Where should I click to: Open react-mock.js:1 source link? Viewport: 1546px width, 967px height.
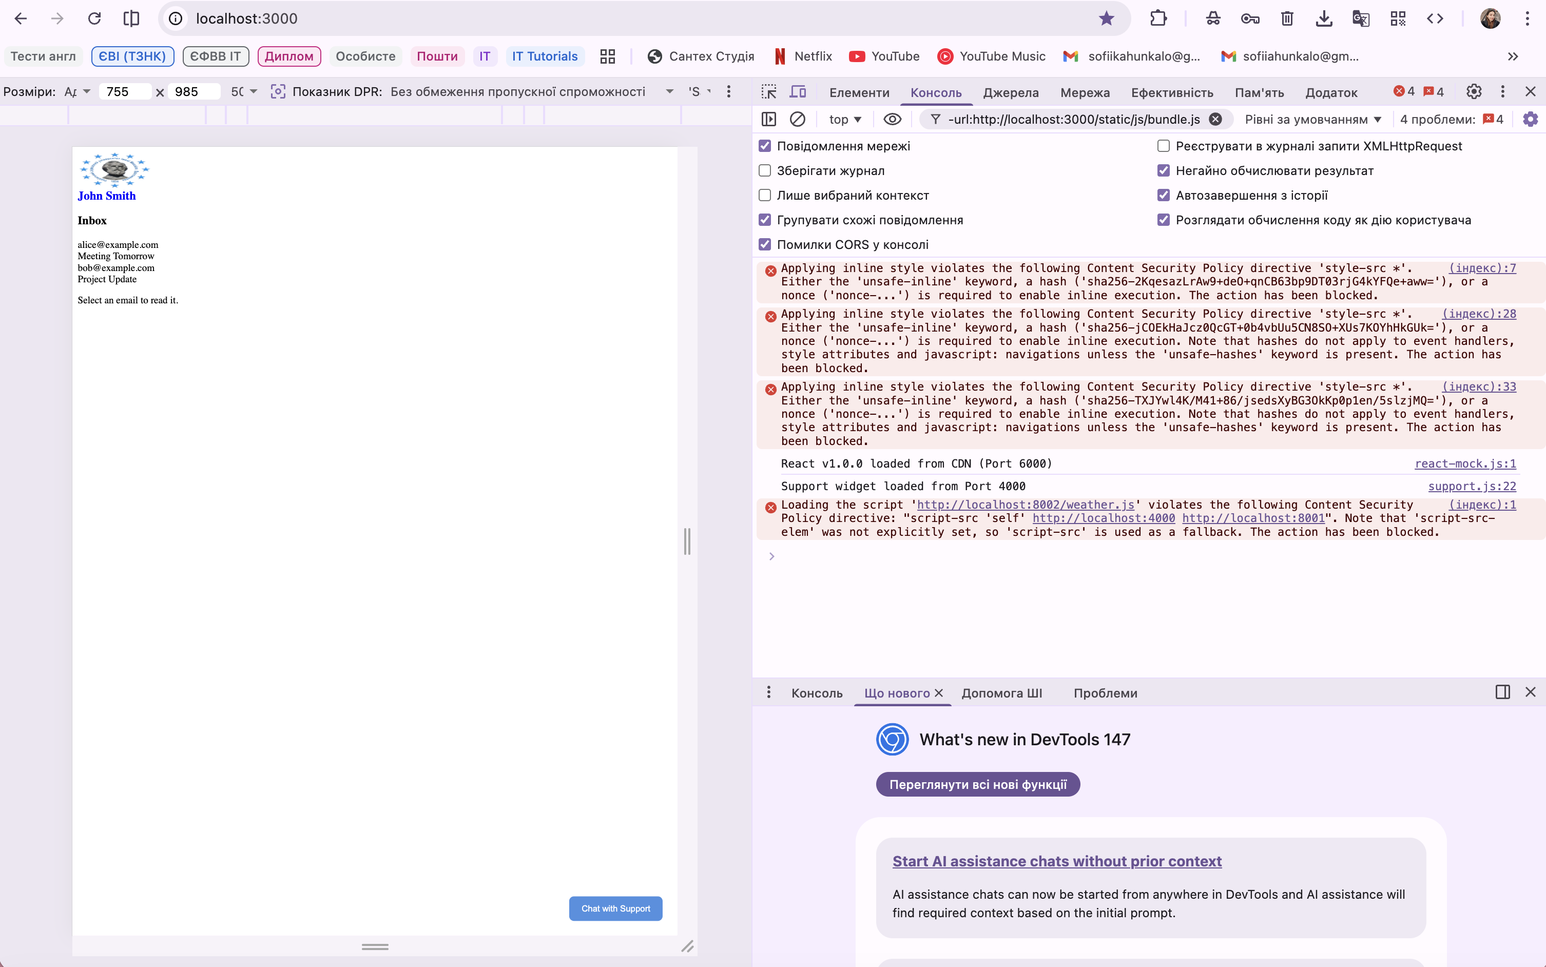(x=1465, y=463)
